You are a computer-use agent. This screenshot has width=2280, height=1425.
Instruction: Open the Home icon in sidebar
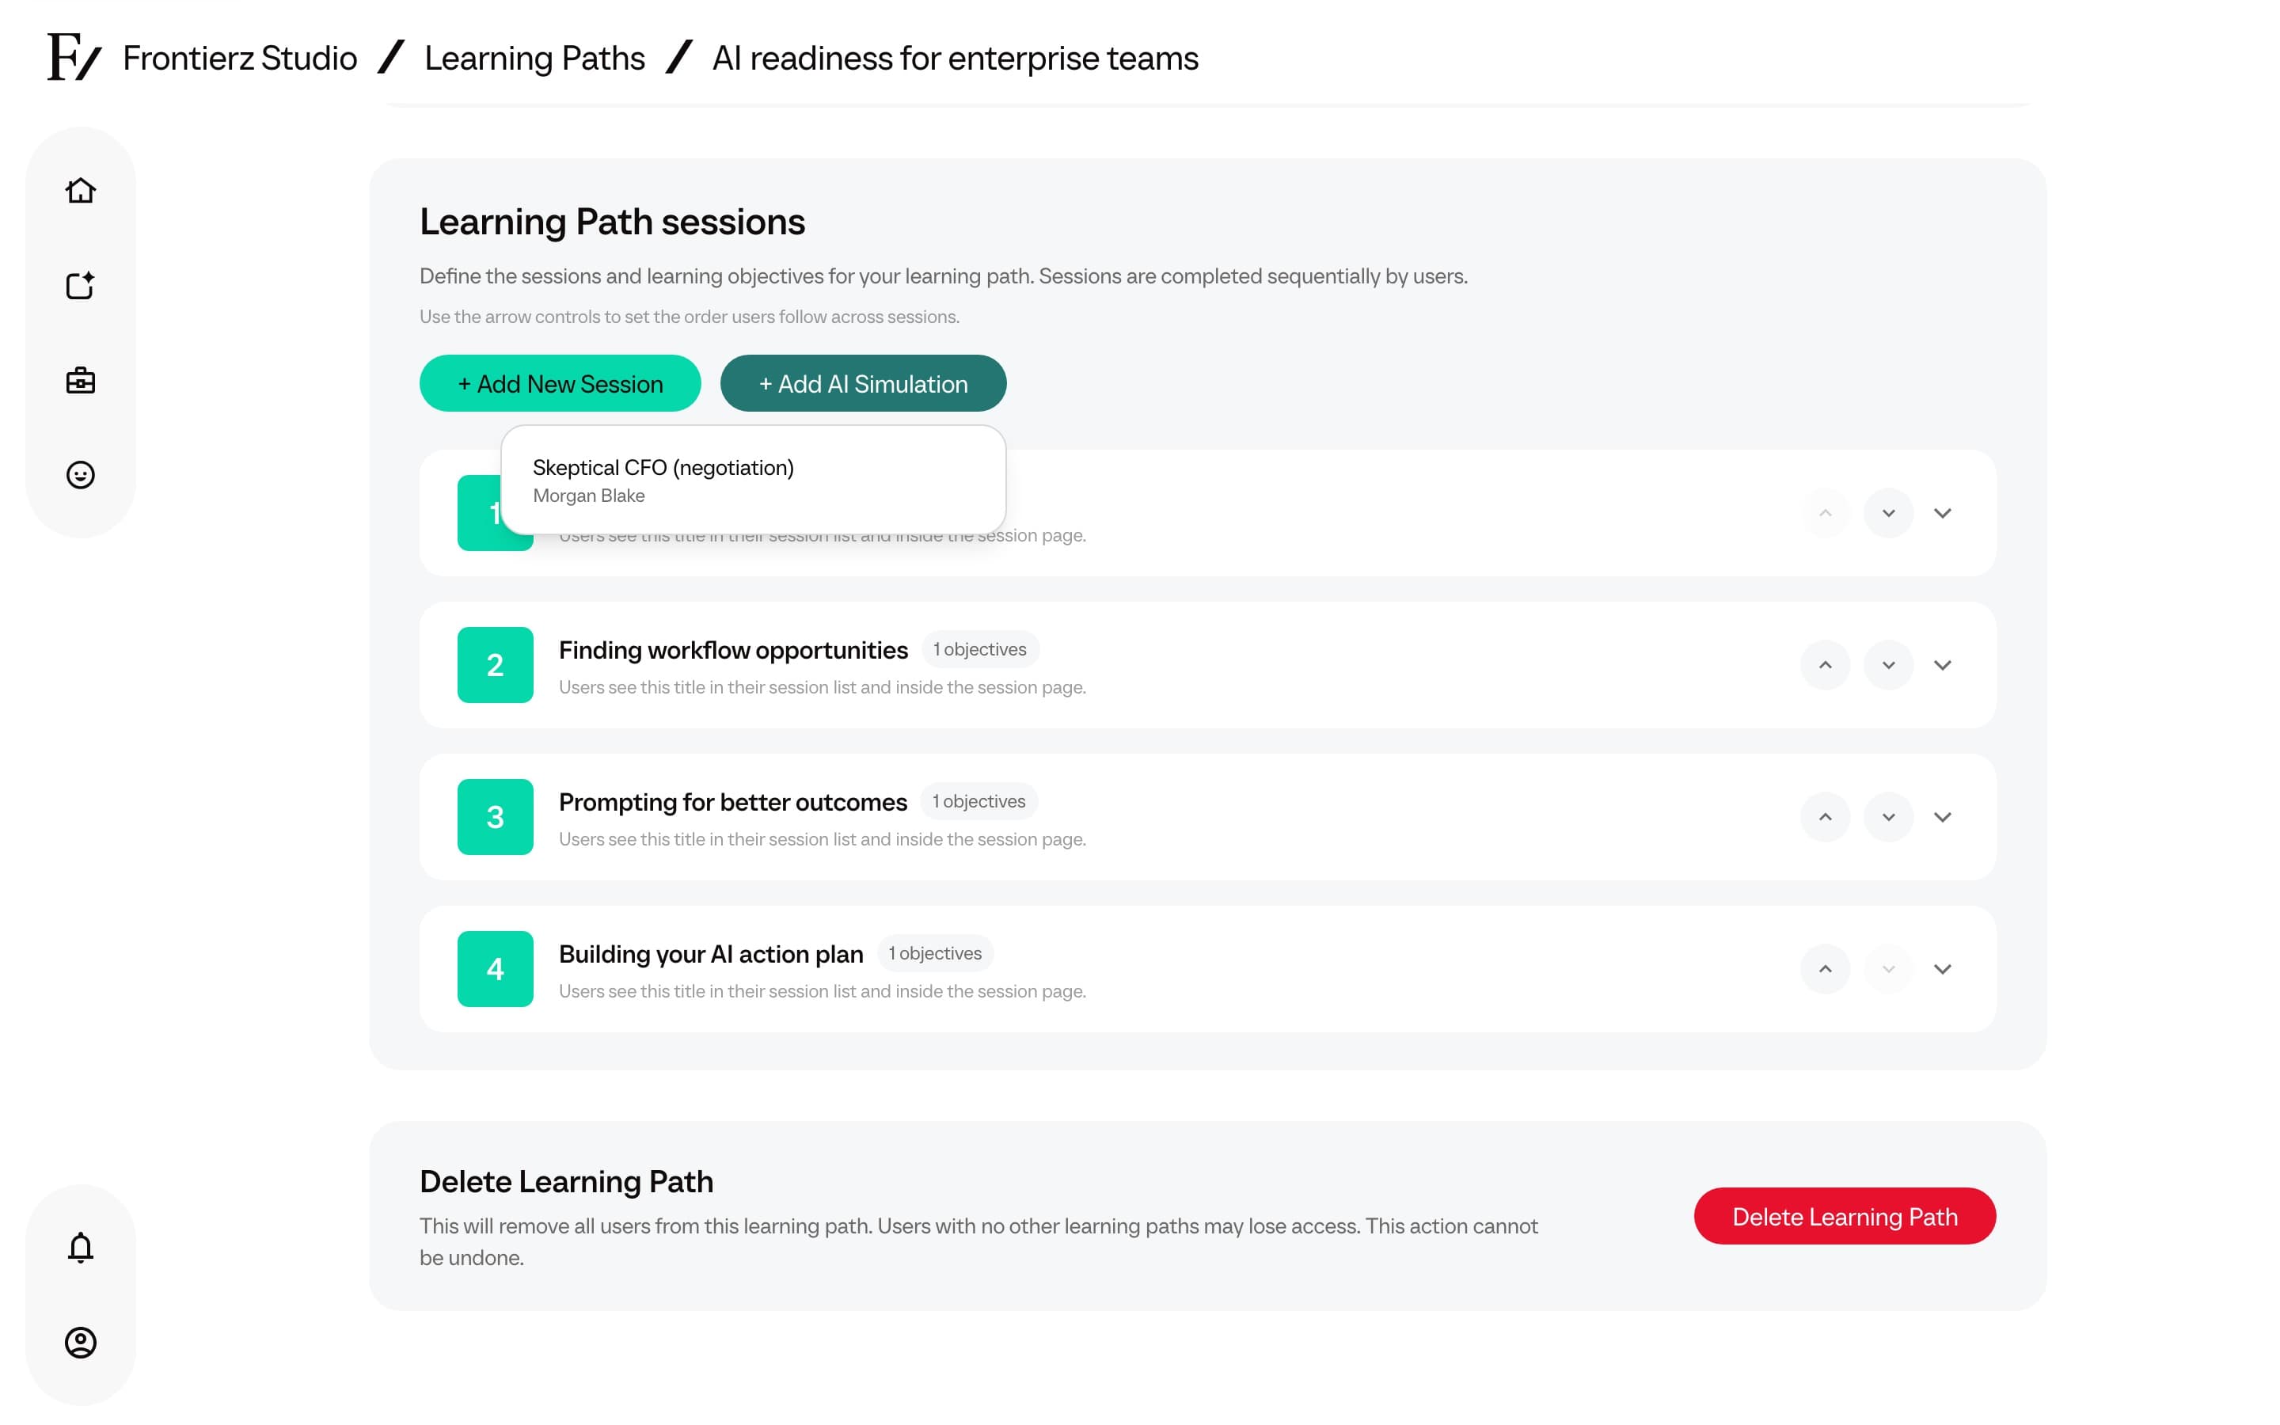[81, 190]
